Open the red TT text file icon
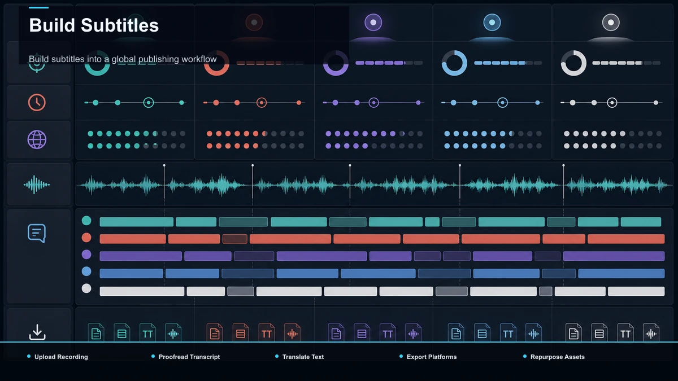Image resolution: width=678 pixels, height=381 pixels. 267,333
